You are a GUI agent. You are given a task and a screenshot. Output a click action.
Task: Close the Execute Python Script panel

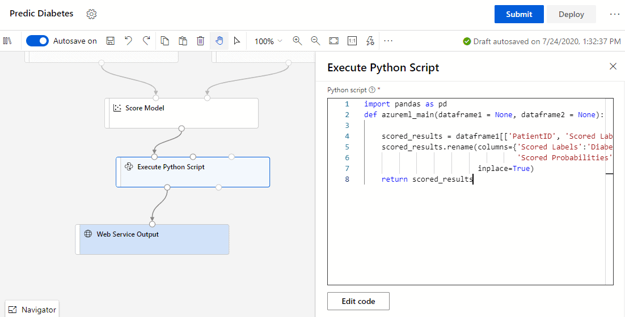coord(613,66)
